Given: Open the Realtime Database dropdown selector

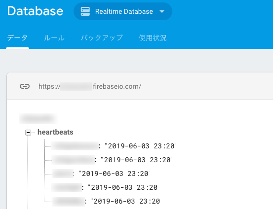Looking at the screenshot, I should pos(123,11).
